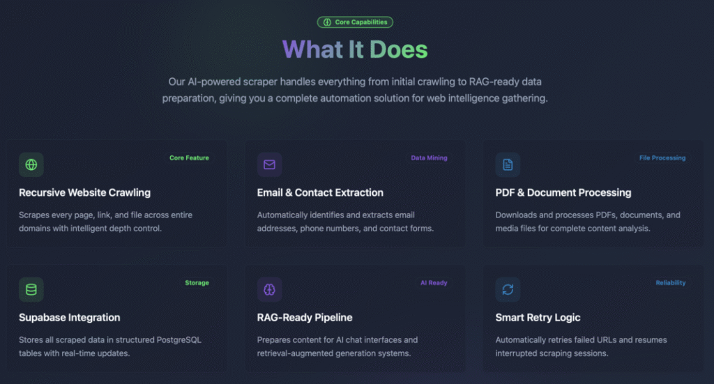Viewport: 714px width, 384px height.
Task: Click the AI Ready tag
Action: point(434,282)
